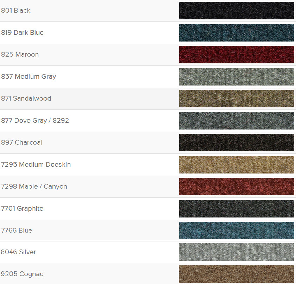Select the "857 Medium Gray" text
This screenshot has width=296, height=284.
tap(28, 77)
